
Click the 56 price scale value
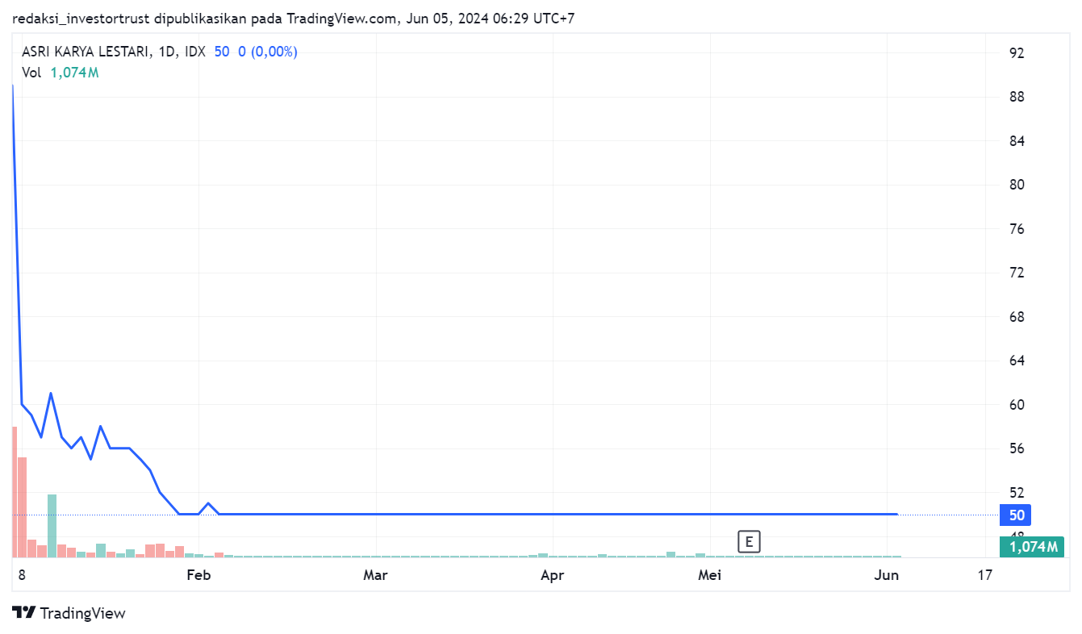(x=1017, y=448)
